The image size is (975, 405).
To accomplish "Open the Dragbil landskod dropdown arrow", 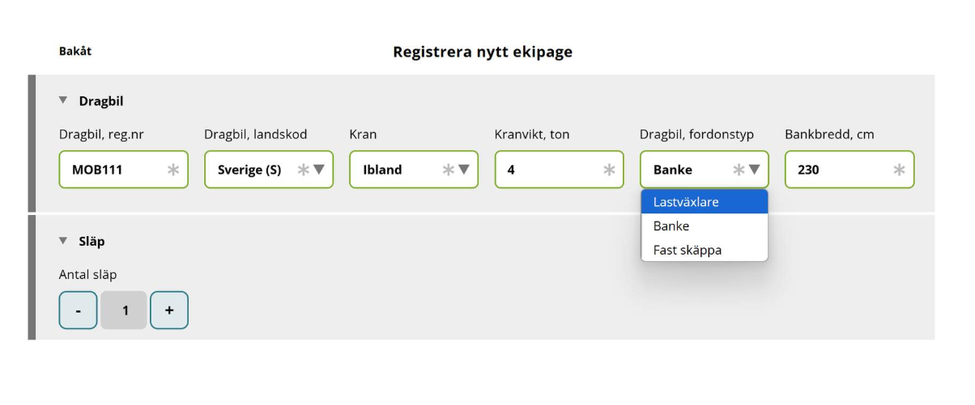I will (x=318, y=170).
